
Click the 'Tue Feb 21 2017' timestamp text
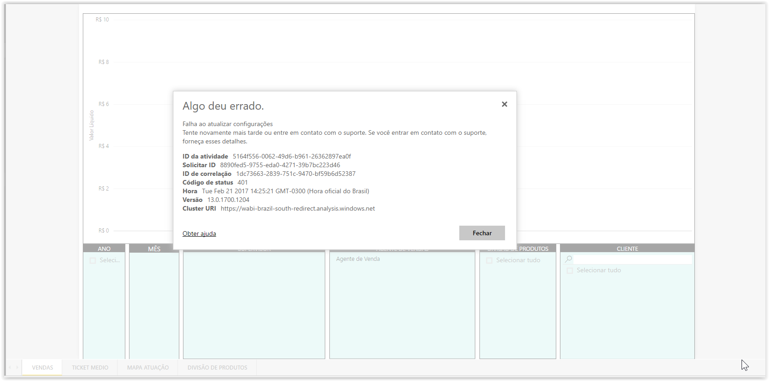pos(285,191)
